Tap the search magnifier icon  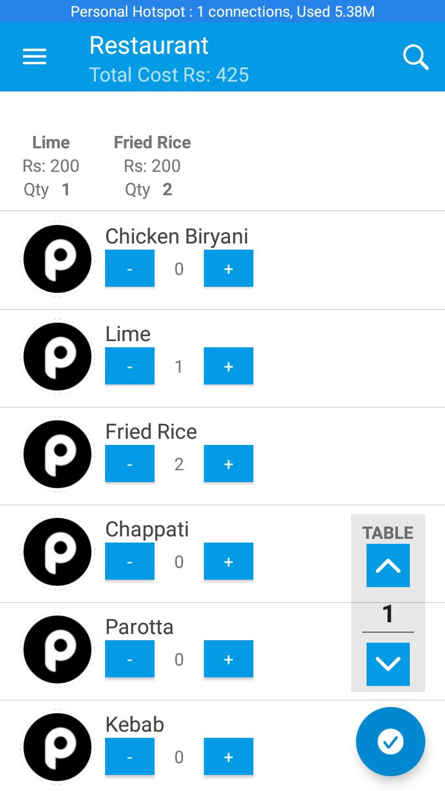click(416, 57)
